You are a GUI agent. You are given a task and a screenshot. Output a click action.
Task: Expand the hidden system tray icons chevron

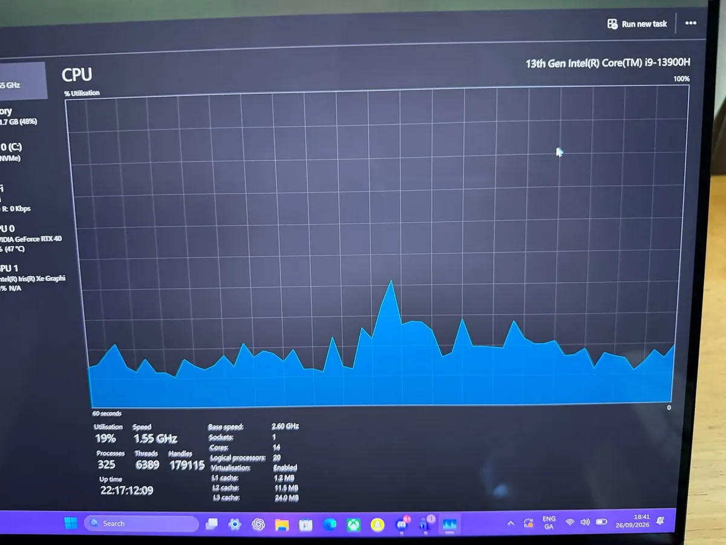click(x=511, y=523)
